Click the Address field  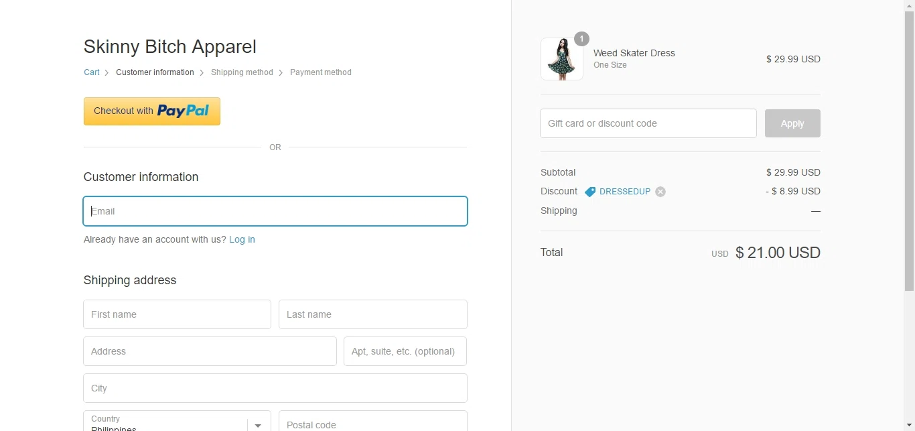[x=210, y=351]
